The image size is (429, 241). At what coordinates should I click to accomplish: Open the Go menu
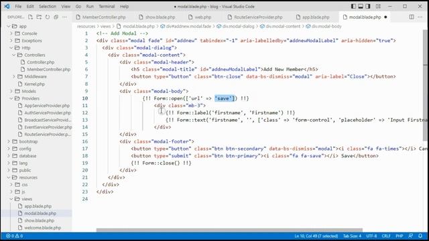coord(78,6)
